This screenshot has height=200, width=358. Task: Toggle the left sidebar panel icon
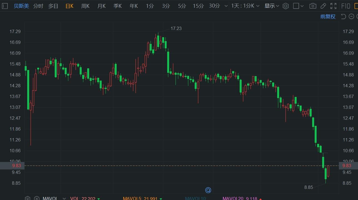pos(4,6)
